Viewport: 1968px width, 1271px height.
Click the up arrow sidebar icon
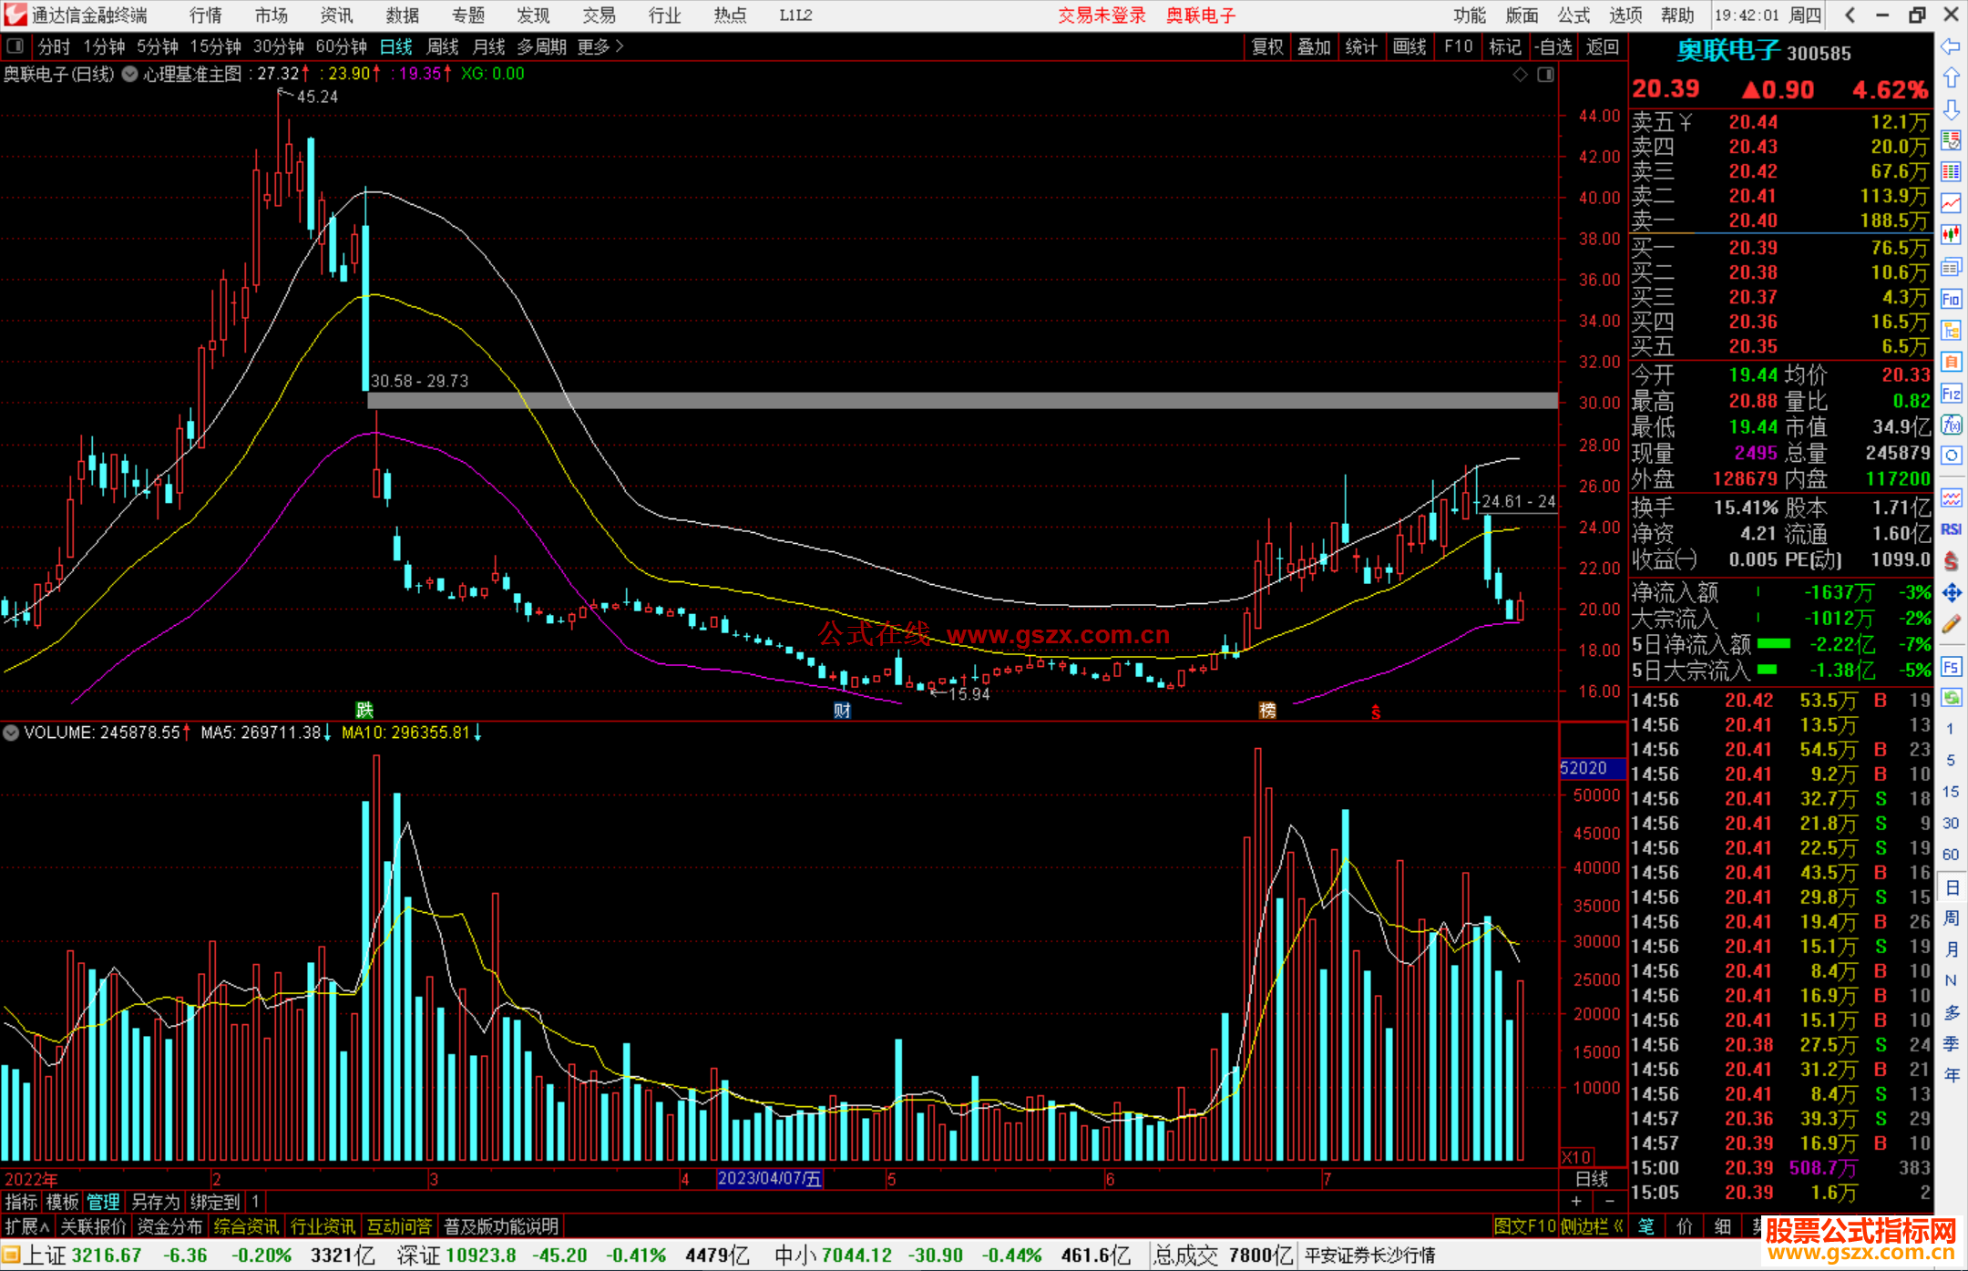coord(1951,78)
